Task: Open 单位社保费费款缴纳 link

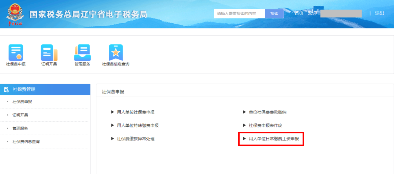Action: [268, 112]
